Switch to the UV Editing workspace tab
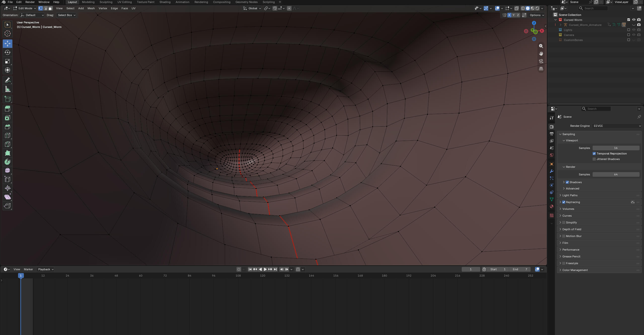The image size is (644, 335). point(125,2)
